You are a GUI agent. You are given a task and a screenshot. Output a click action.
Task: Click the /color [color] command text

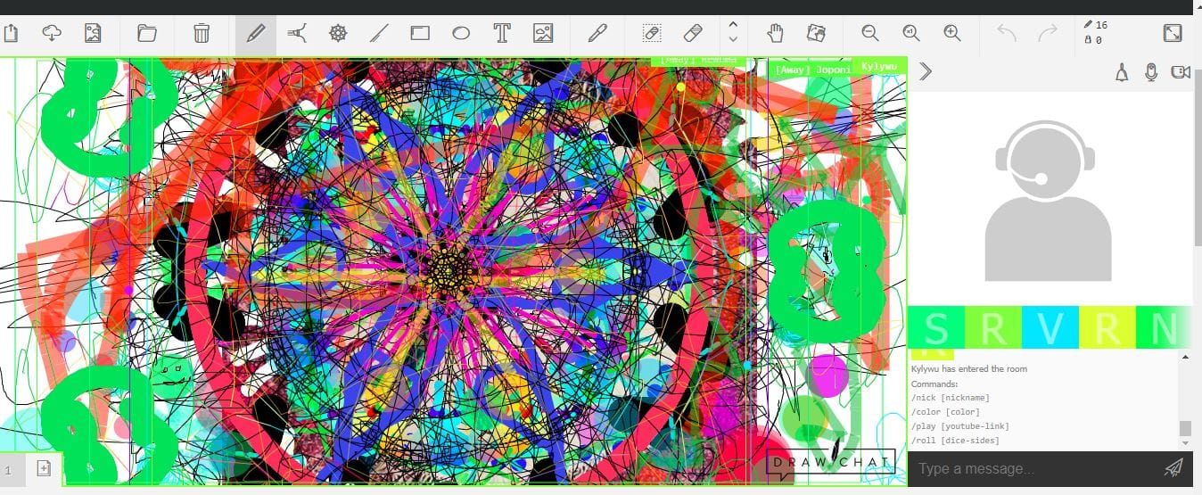pos(945,412)
